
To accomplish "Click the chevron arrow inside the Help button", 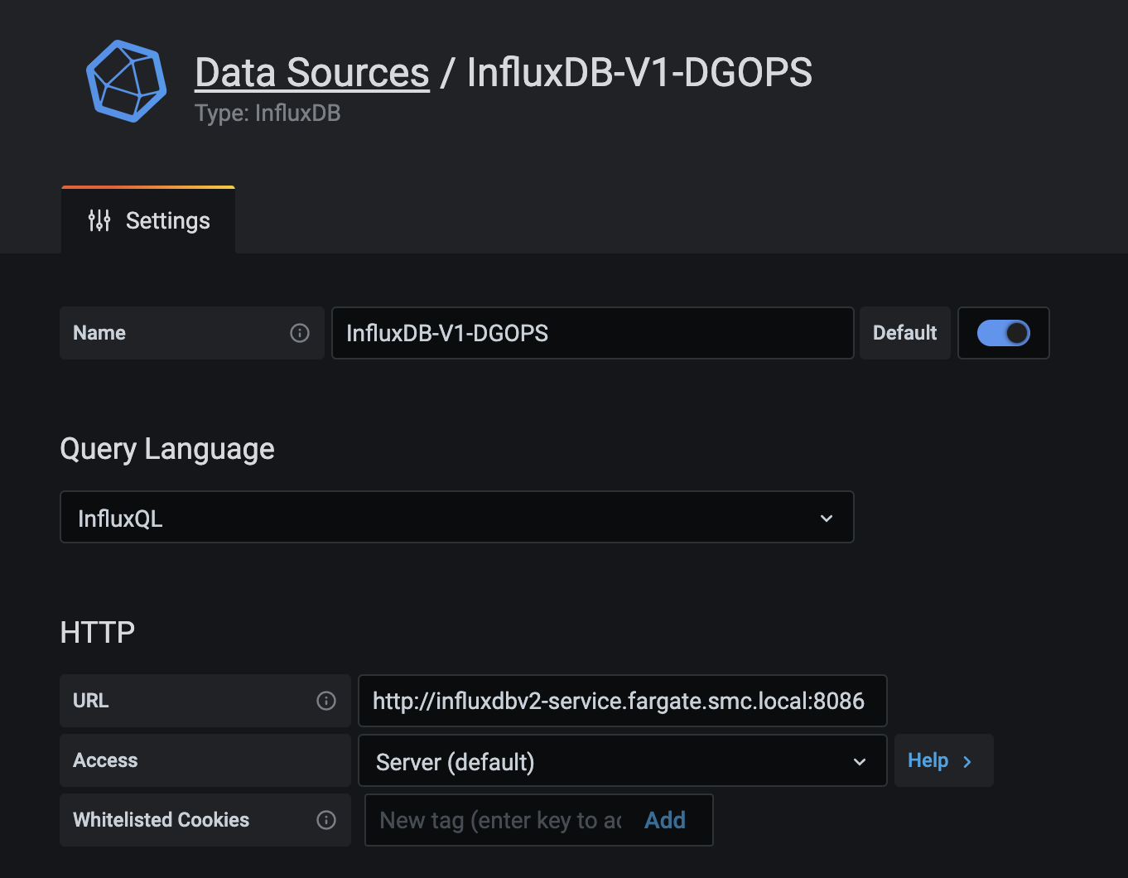I will point(967,760).
